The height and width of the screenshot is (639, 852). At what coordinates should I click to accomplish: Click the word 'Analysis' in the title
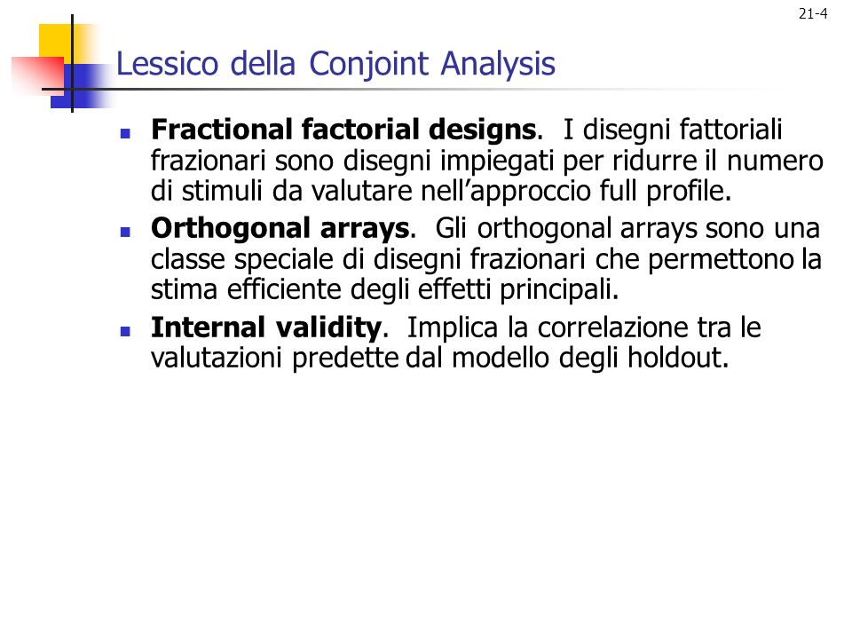click(x=498, y=64)
